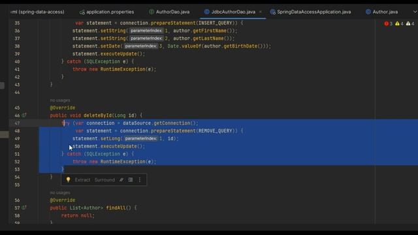Open the more options menu in floating toolbar
The width and height of the screenshot is (418, 235).
pos(140,180)
